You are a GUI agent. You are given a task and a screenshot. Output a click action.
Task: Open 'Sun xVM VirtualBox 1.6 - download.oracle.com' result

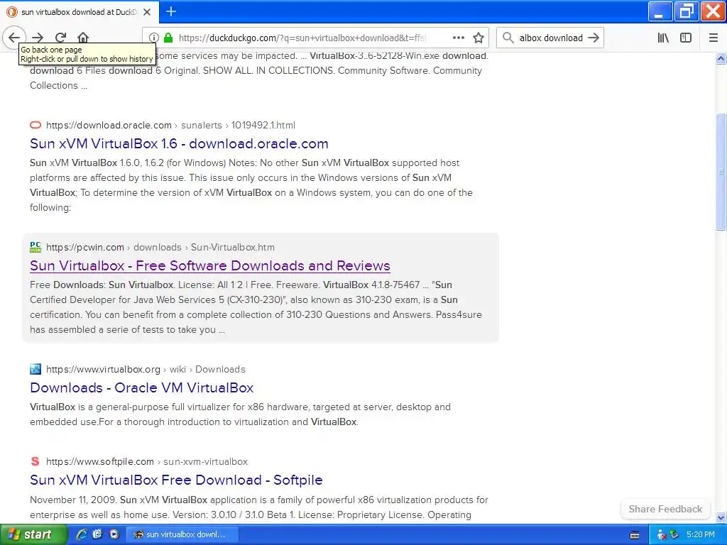pyautogui.click(x=179, y=143)
